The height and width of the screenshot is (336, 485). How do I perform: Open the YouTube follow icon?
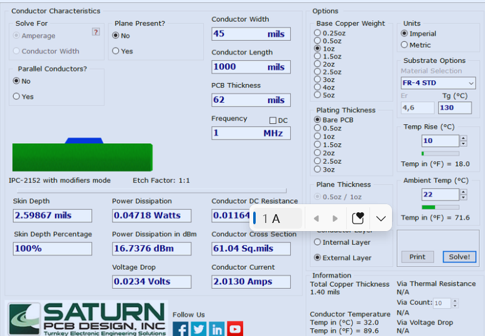235,328
